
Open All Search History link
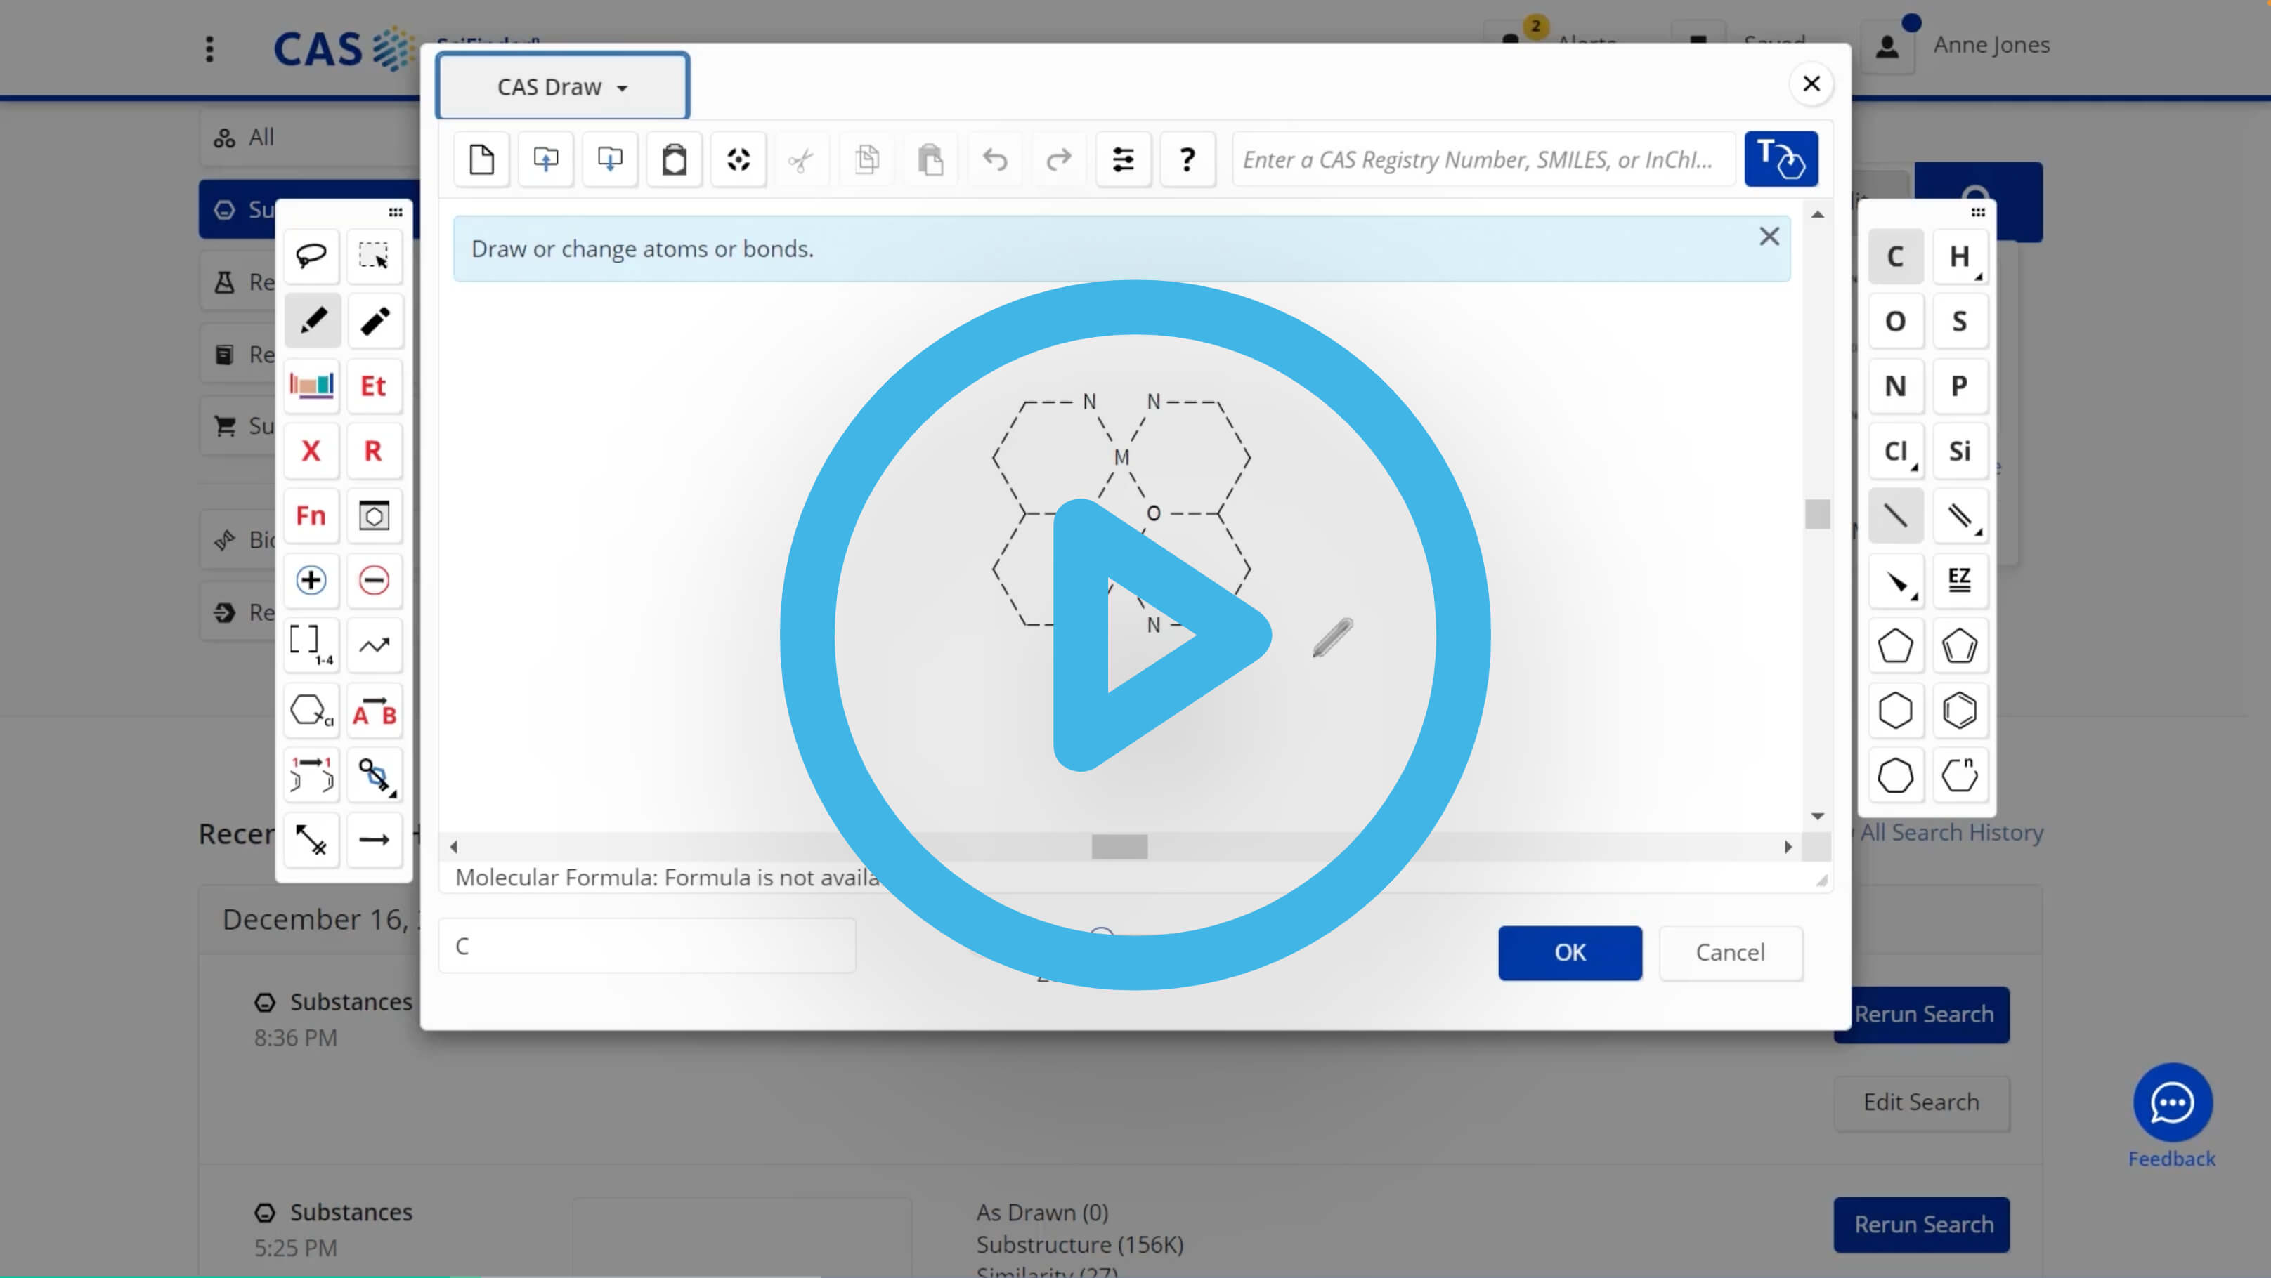click(1952, 832)
